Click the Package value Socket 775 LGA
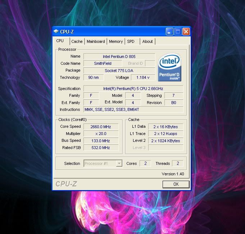Screen dimensions: 245x234 click(x=119, y=71)
